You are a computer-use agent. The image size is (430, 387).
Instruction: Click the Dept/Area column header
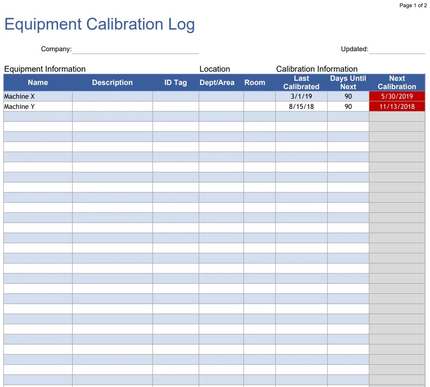click(217, 82)
